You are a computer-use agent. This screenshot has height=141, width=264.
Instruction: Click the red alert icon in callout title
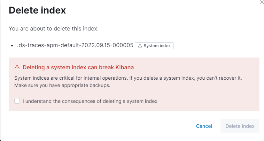pyautogui.click(x=17, y=67)
